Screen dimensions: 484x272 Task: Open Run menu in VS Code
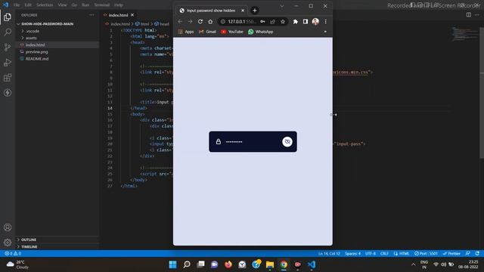(x=85, y=5)
